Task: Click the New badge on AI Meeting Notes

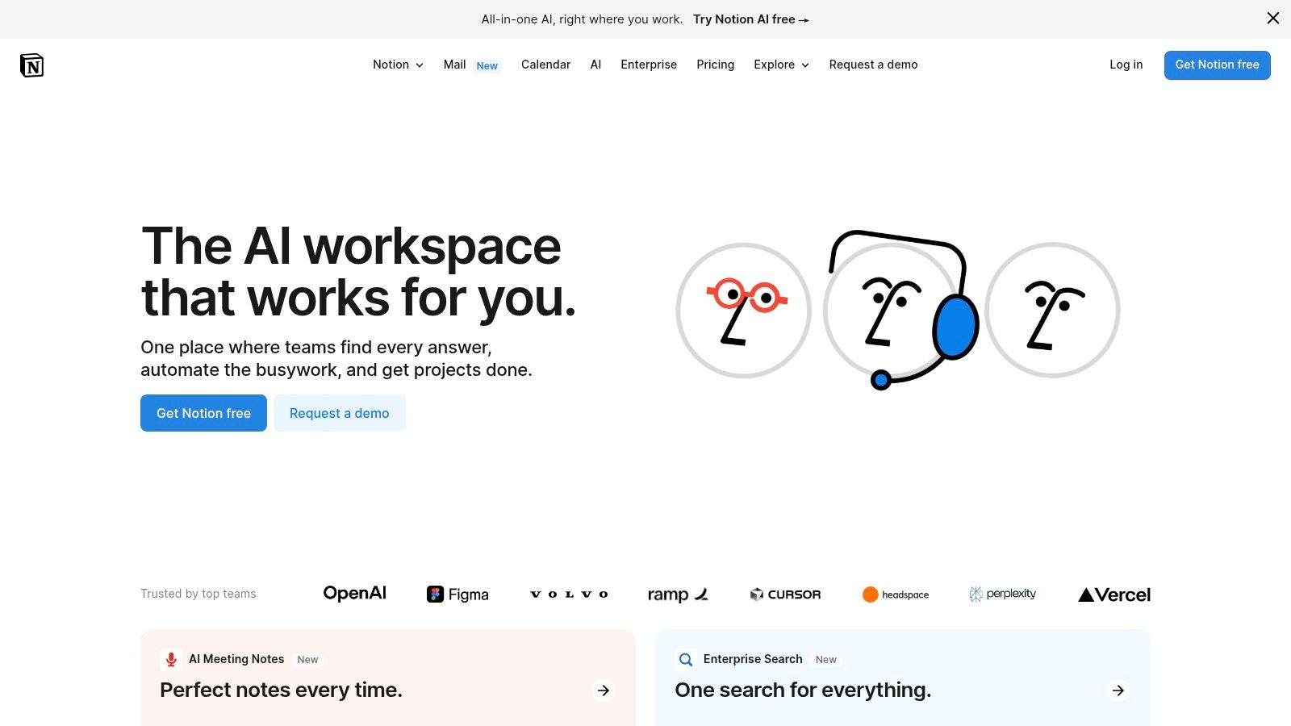Action: [307, 660]
